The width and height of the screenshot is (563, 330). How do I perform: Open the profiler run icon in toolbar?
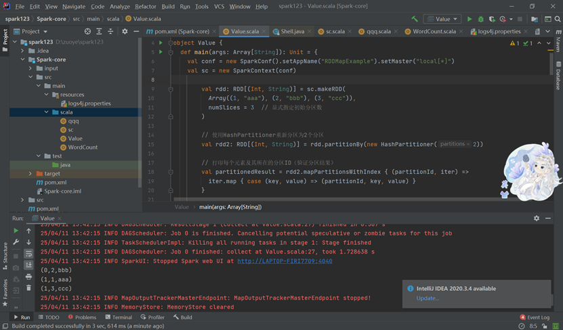[x=503, y=19]
